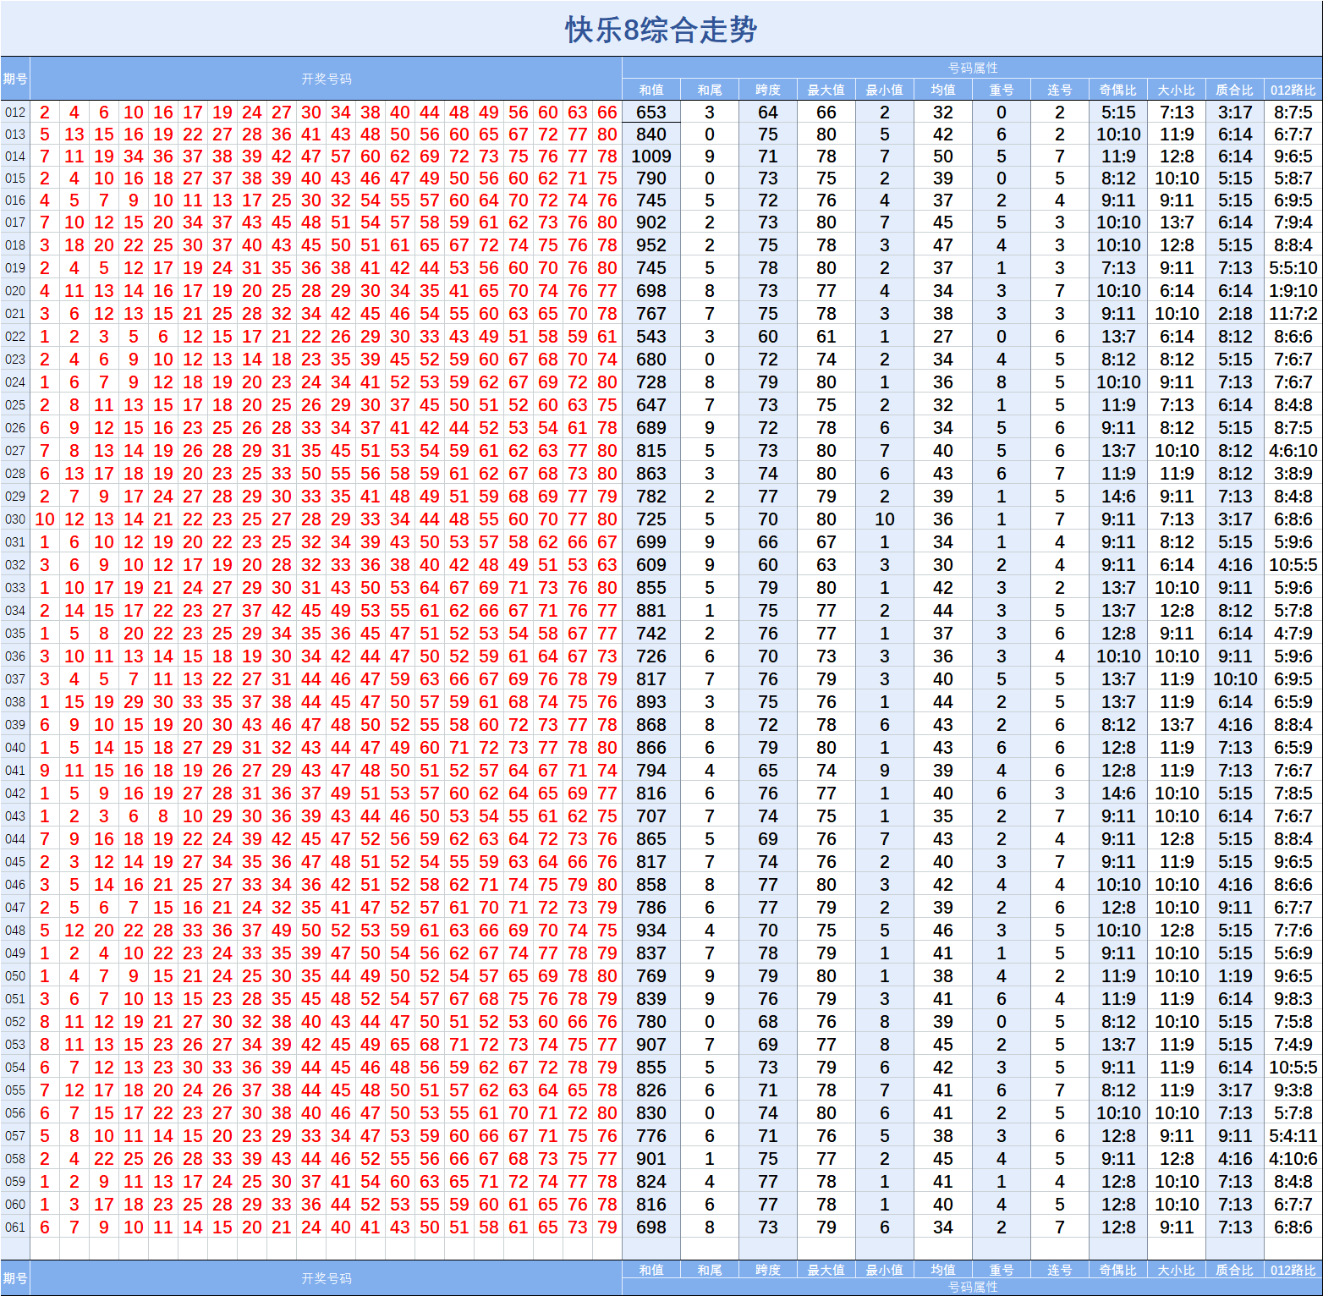Select period number 061
The width and height of the screenshot is (1323, 1296).
point(15,1227)
